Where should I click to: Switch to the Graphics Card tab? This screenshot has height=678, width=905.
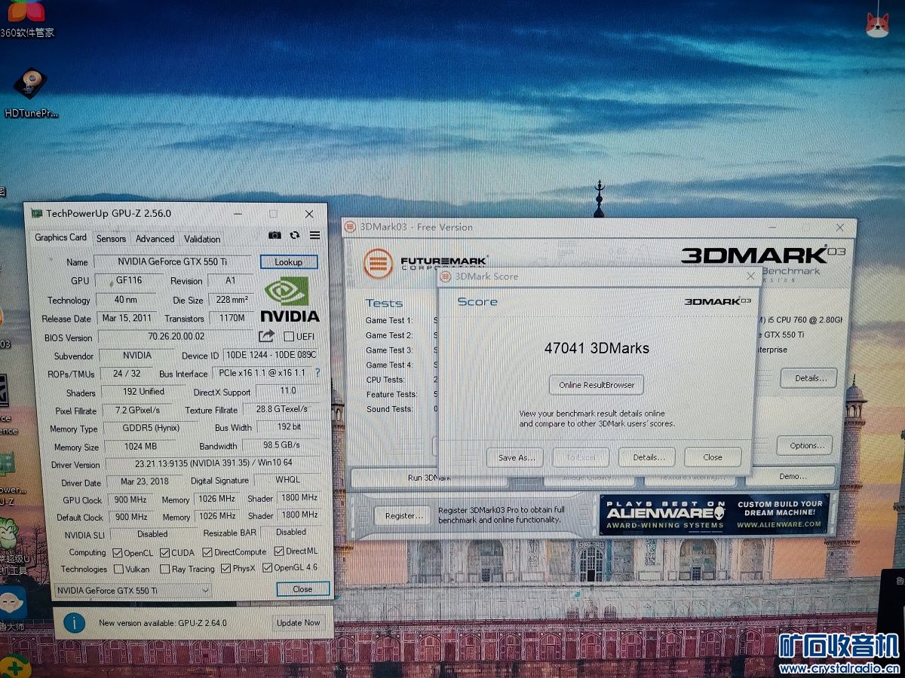(61, 237)
